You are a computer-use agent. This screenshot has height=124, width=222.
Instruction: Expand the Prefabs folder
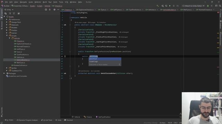7,30
